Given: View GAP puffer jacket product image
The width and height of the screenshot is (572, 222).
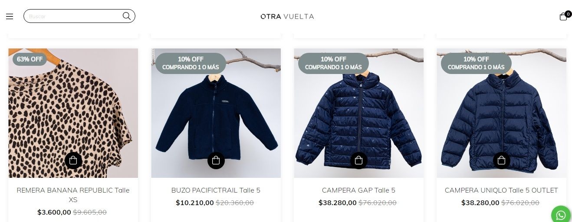Looking at the screenshot, I should tap(359, 113).
